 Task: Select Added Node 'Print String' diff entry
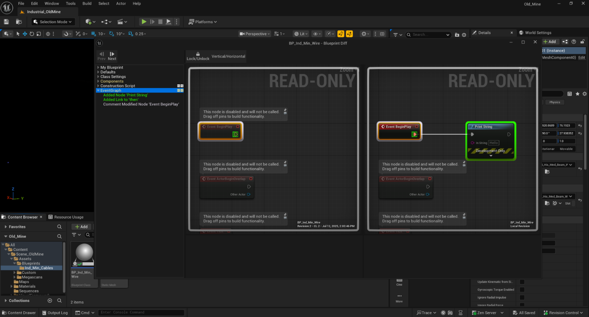click(126, 95)
